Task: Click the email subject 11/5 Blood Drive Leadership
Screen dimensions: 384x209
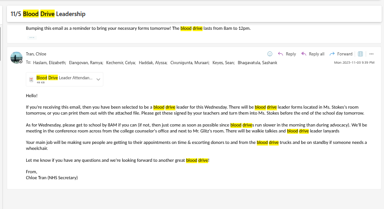Action: click(48, 14)
